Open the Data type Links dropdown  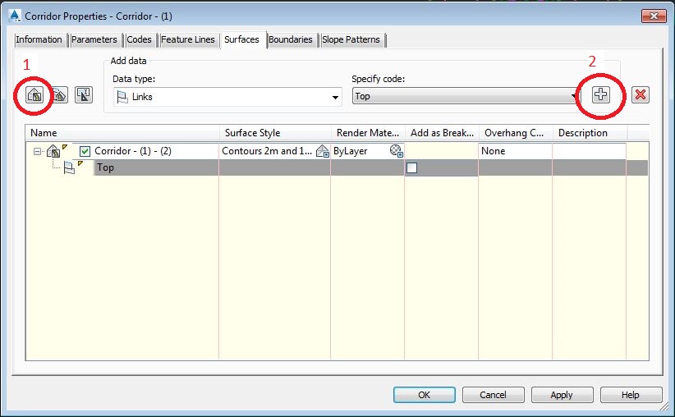tap(227, 97)
